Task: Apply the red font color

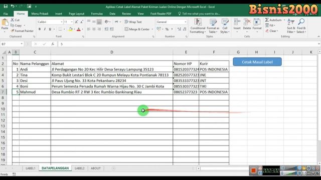Action: click(x=78, y=29)
